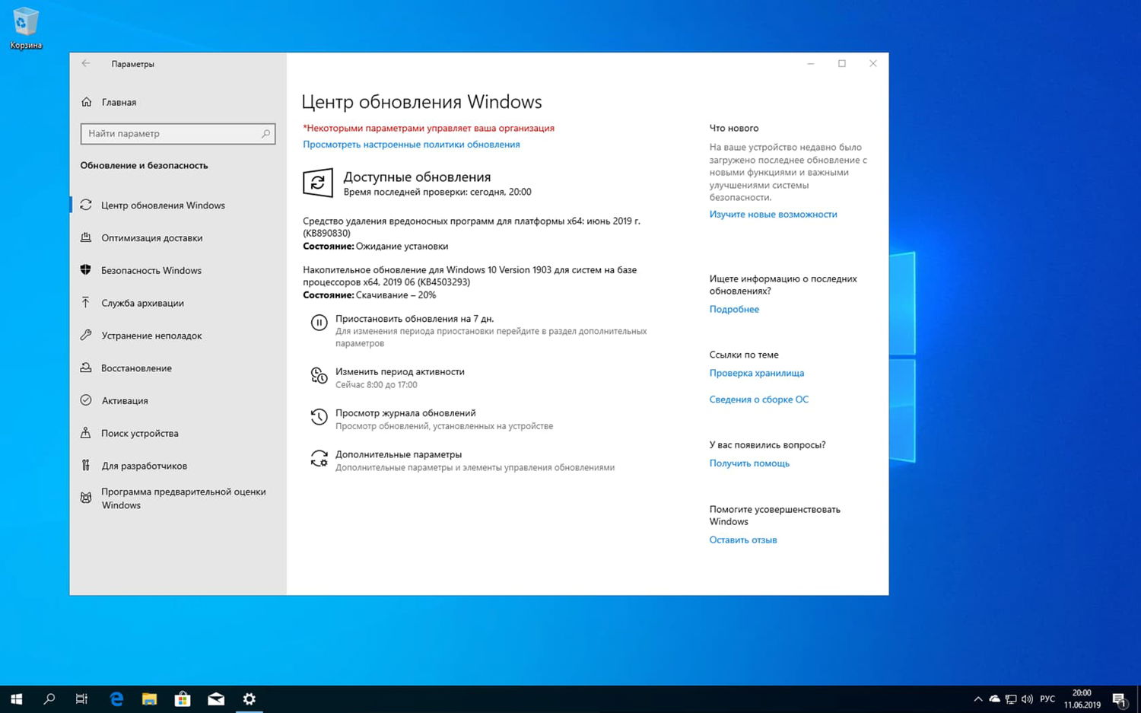Click the Проверка хранилища link
The image size is (1141, 713).
[x=756, y=373]
